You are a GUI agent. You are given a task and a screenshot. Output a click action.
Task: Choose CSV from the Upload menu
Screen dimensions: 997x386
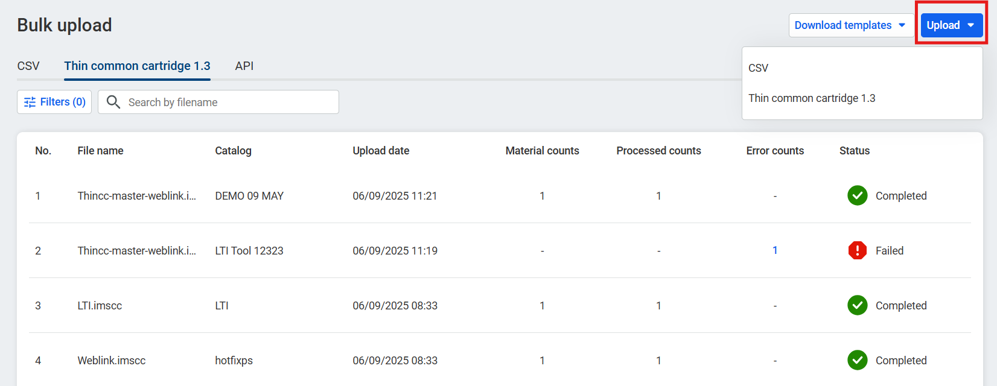coord(758,68)
